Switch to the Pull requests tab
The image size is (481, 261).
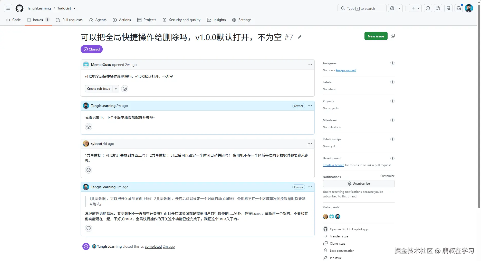tap(69, 20)
